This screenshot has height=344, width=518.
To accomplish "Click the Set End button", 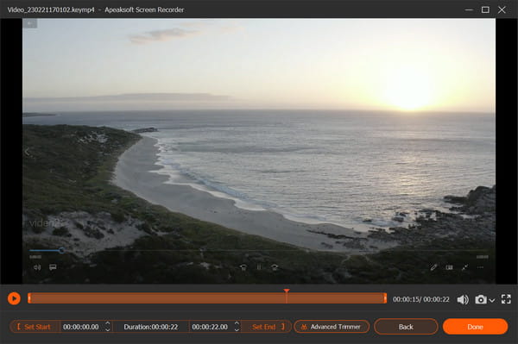I will (268, 327).
